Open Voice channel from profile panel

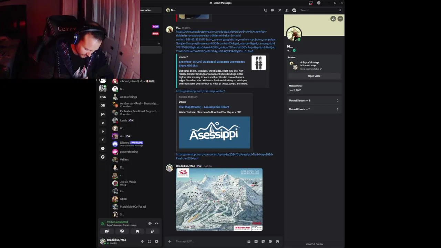(314, 76)
